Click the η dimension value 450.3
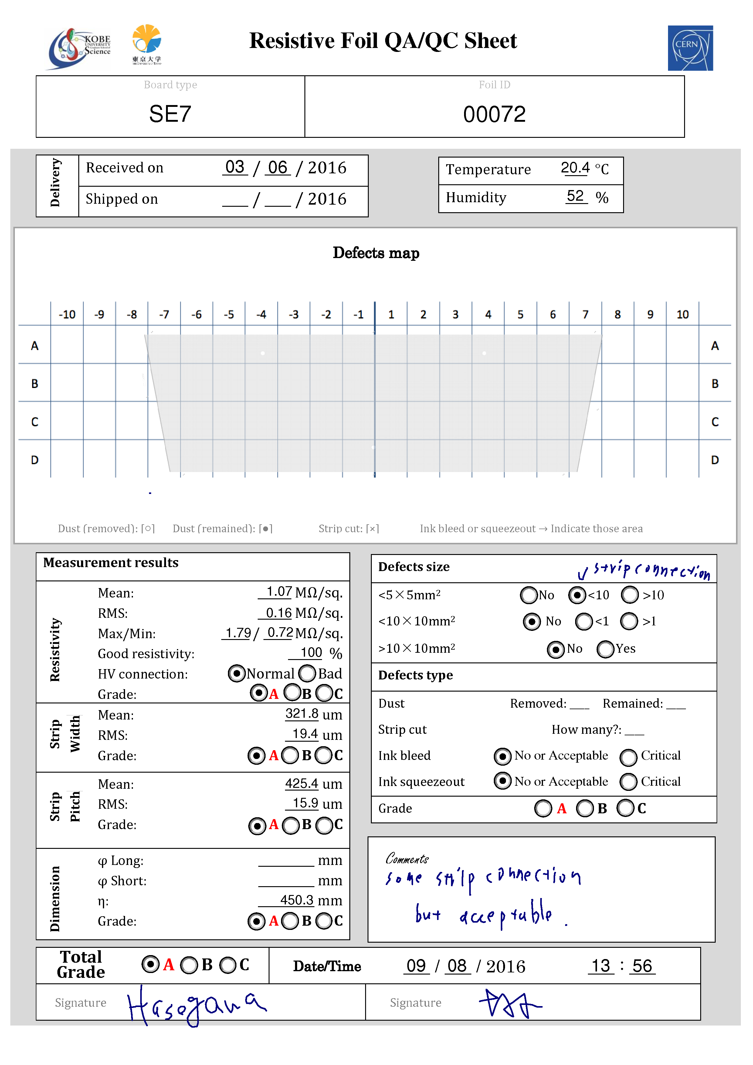 click(x=287, y=900)
